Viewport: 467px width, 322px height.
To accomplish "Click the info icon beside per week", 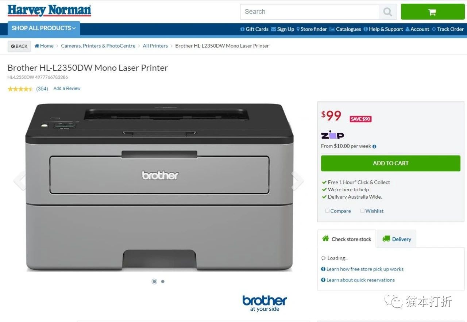I will pyautogui.click(x=374, y=146).
